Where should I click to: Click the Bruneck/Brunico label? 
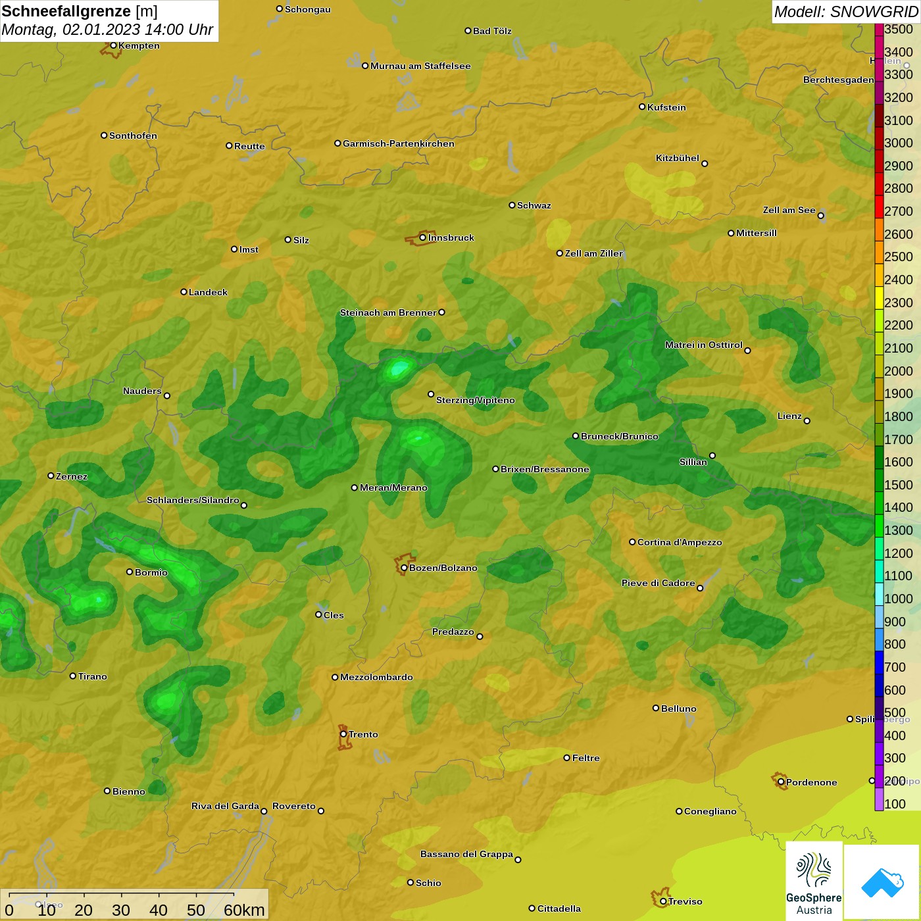click(x=619, y=436)
